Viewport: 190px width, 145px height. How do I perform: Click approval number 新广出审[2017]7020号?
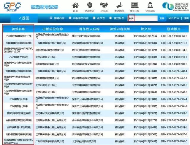click(145, 64)
